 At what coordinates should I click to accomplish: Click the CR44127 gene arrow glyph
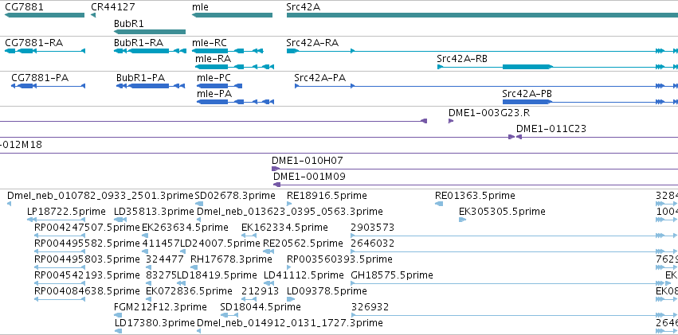(x=93, y=15)
